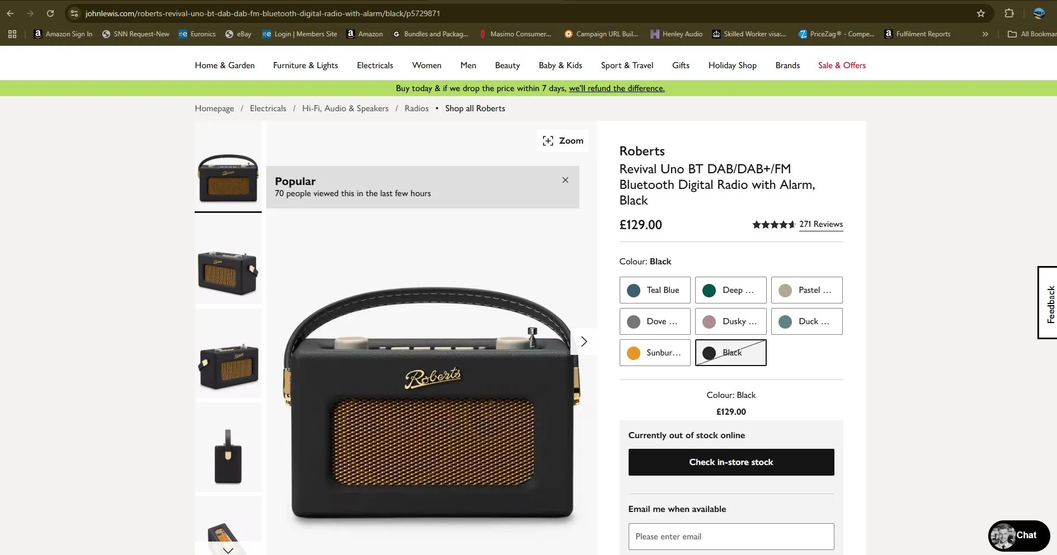Click the browser forward arrow

pos(30,13)
